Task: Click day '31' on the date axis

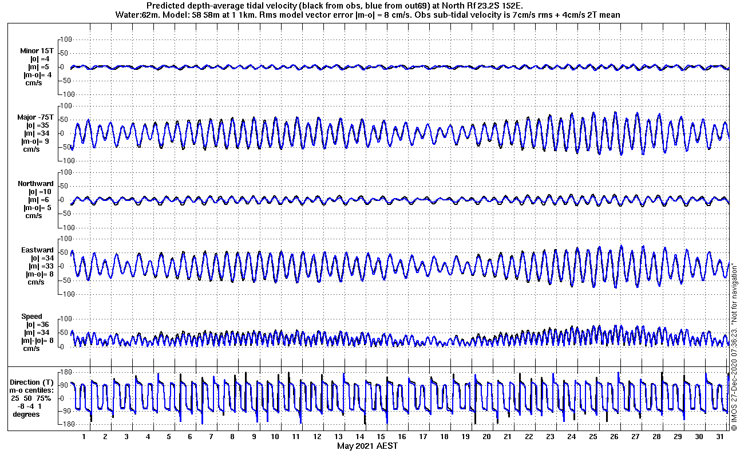Action: pos(720,437)
